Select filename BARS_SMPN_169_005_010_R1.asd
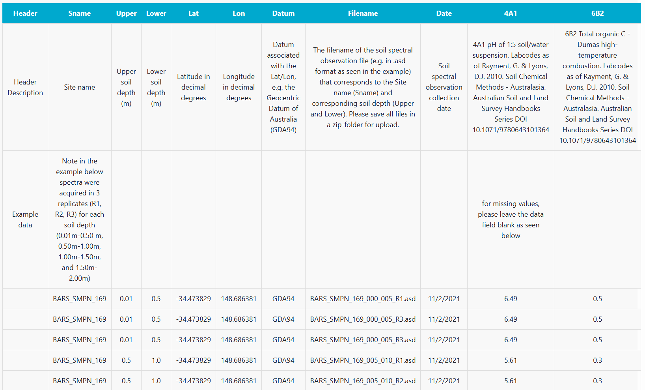 tap(363, 360)
